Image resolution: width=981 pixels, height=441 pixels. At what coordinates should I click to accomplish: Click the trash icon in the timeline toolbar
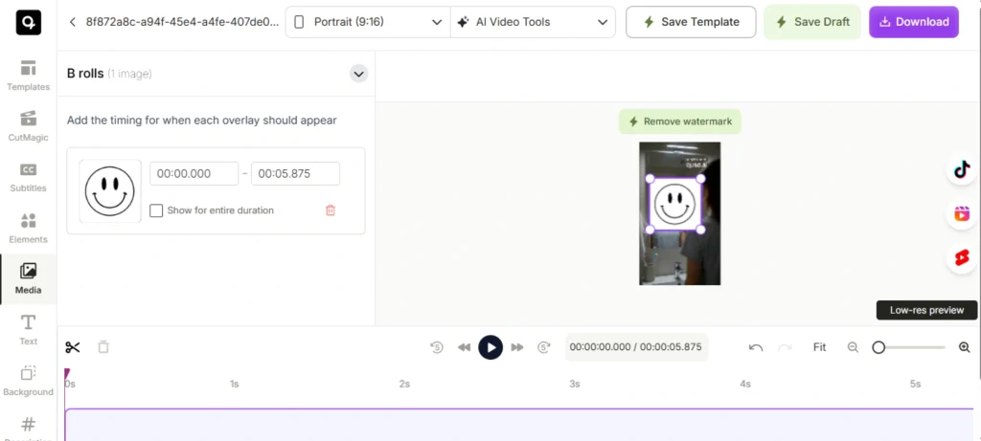pyautogui.click(x=103, y=347)
